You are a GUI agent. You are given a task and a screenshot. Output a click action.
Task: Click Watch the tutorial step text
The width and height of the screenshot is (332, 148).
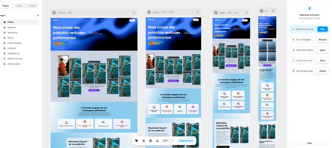[305, 29]
